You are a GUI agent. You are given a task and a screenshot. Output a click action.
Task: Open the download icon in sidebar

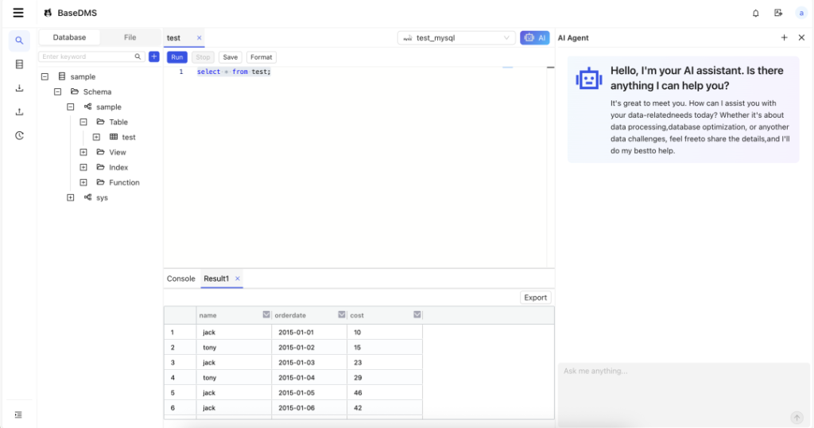(19, 88)
